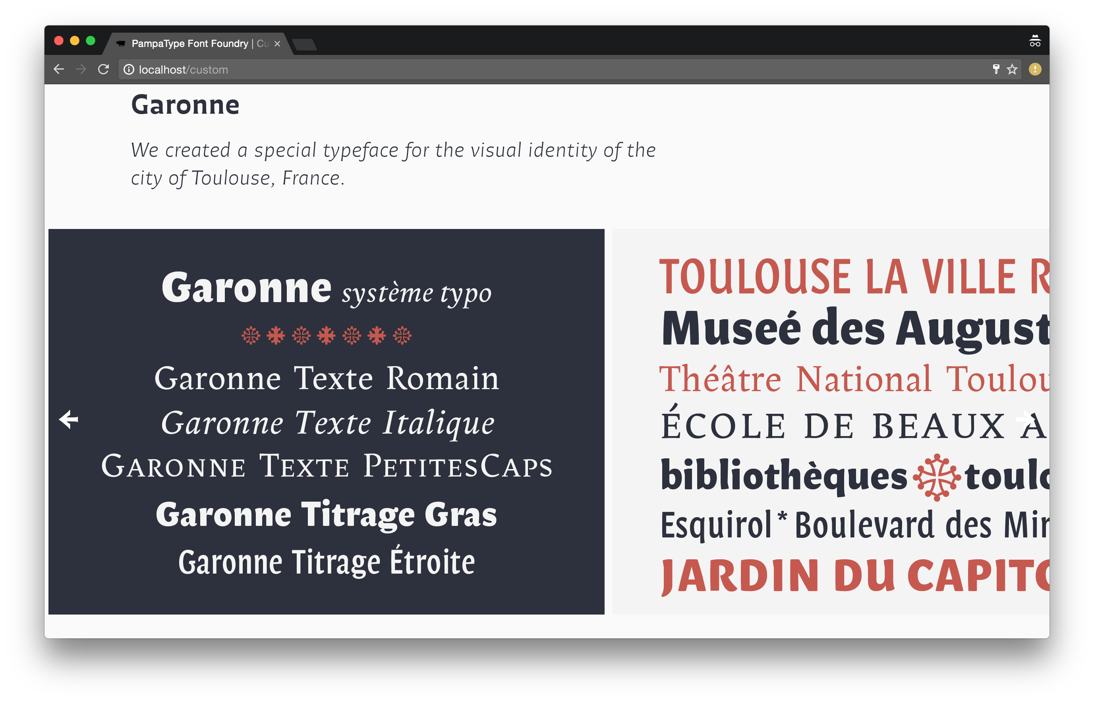
Task: Click the browser forward arrow
Action: point(81,69)
